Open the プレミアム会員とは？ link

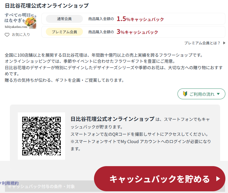(x=202, y=43)
